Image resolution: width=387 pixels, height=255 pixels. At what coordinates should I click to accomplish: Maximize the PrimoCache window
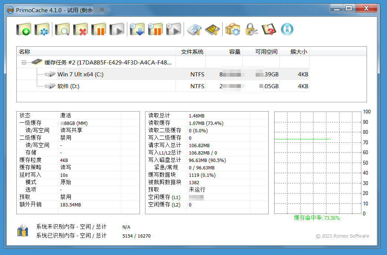349,9
